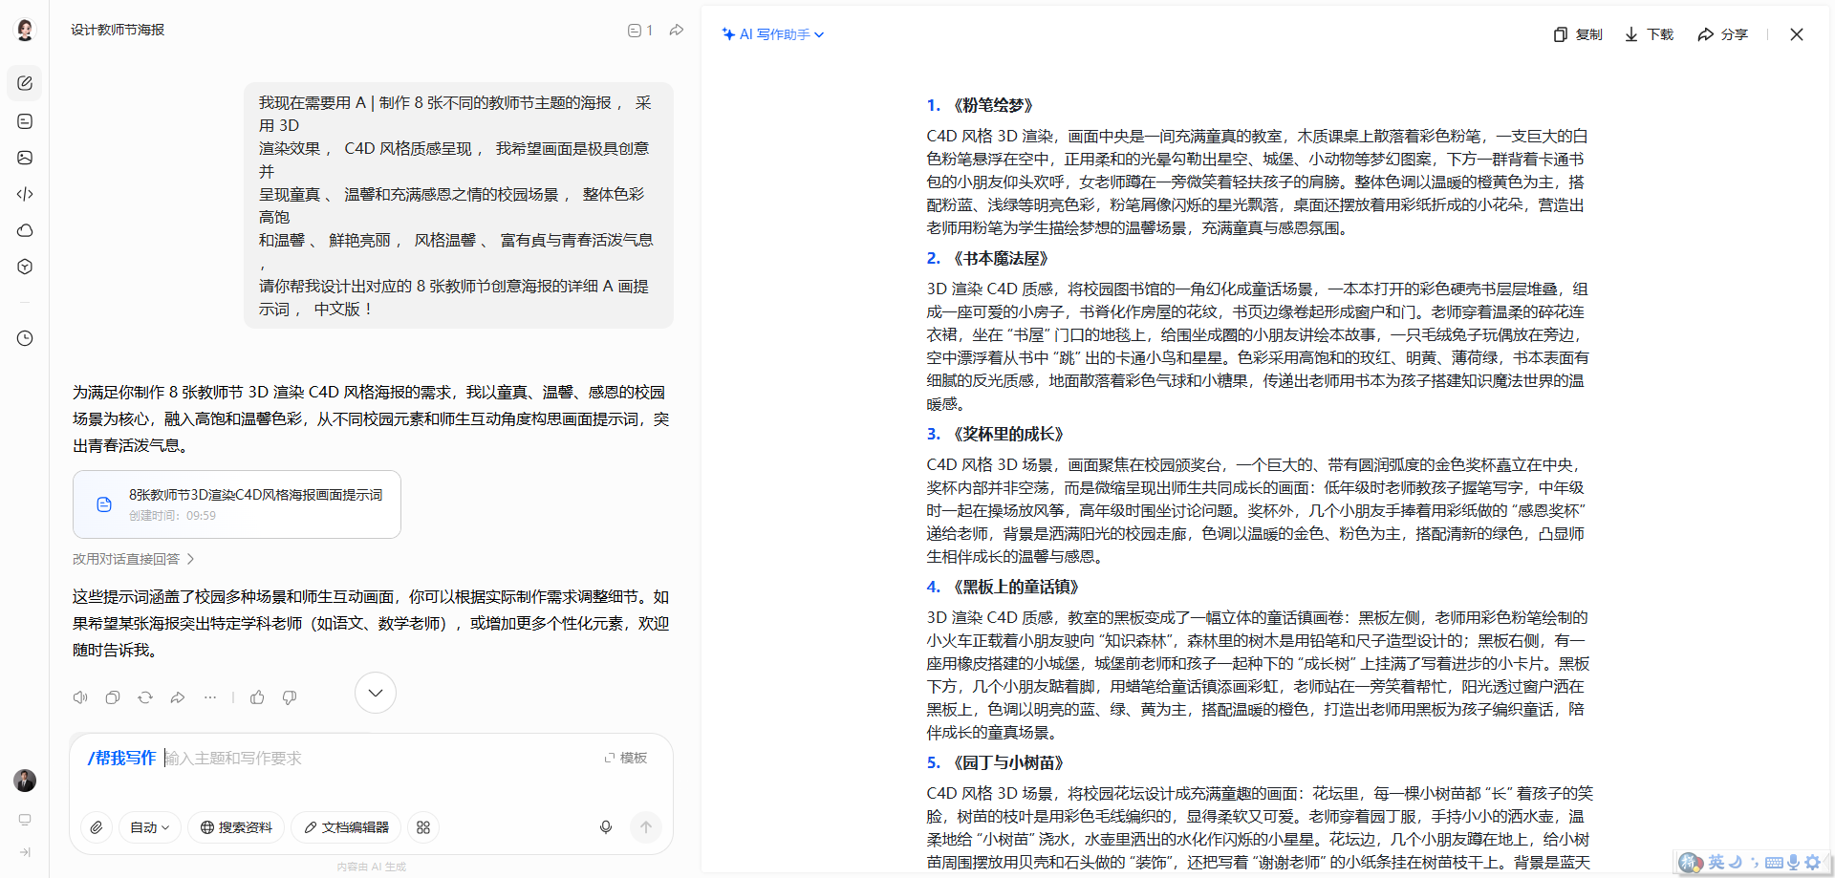
Task: Expand the AI 写作助手 dropdown
Action: pos(773,34)
